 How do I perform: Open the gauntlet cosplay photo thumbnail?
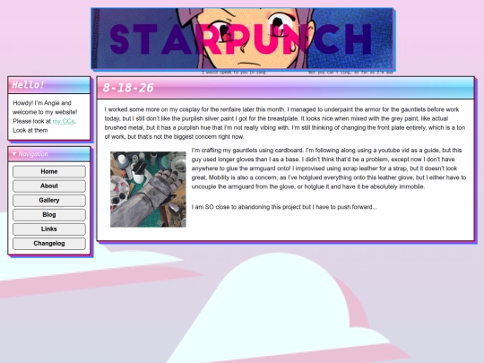pos(148,189)
